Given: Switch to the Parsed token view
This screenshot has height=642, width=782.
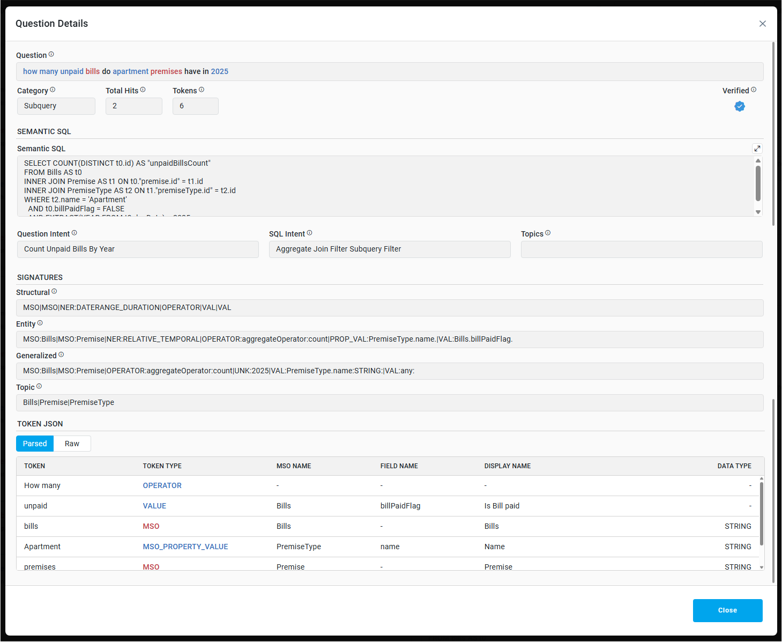Looking at the screenshot, I should click(x=35, y=444).
